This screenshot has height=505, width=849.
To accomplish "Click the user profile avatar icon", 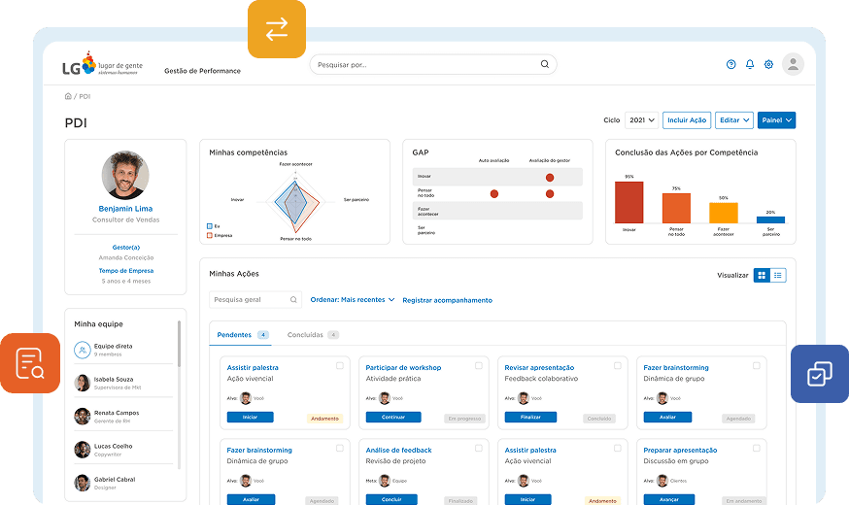I will pyautogui.click(x=794, y=64).
